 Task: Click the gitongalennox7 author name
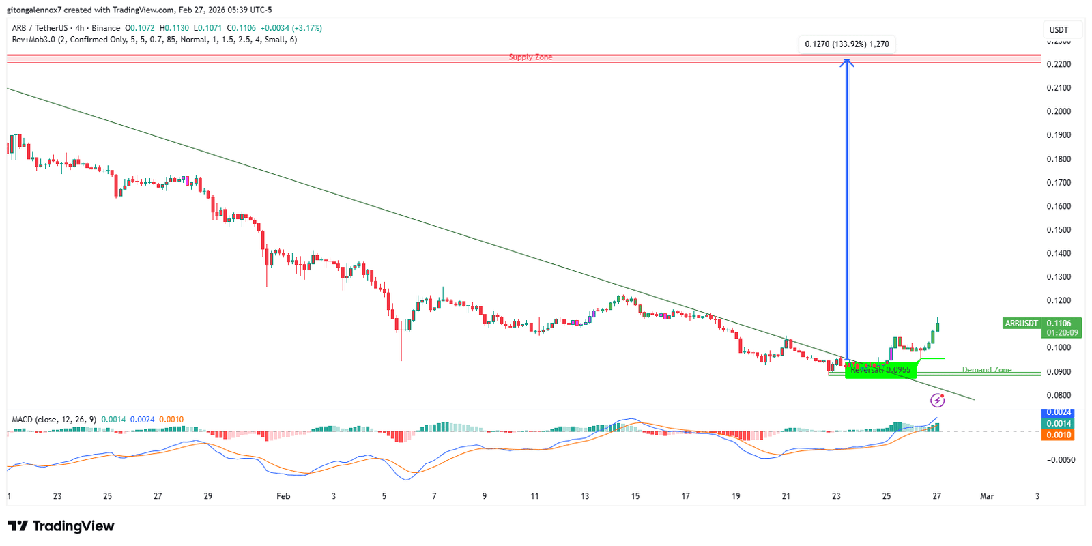34,10
